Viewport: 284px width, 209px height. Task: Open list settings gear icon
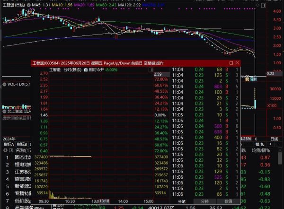pos(5,150)
